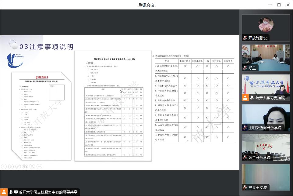Select 非常符合 radio for row A 能够督促您日常学习
293x196 pixels.
[228, 66]
